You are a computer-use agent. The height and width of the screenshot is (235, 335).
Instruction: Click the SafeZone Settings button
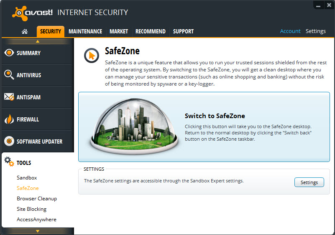pyautogui.click(x=309, y=182)
